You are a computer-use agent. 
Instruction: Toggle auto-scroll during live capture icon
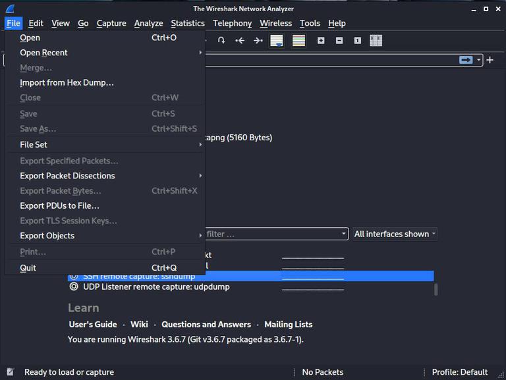click(x=277, y=40)
